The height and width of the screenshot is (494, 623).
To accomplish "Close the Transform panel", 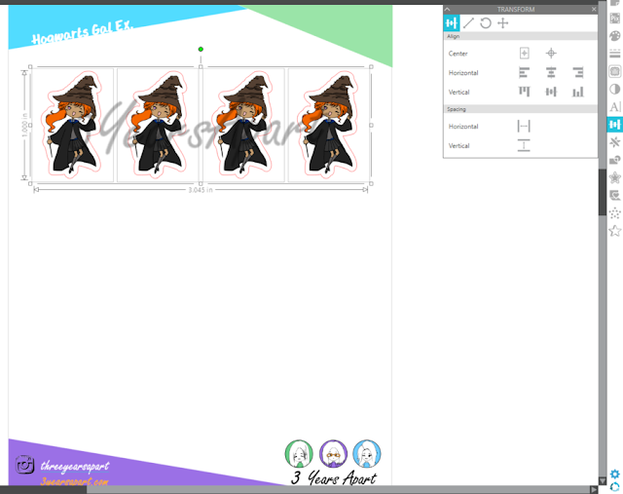I will tap(594, 9).
